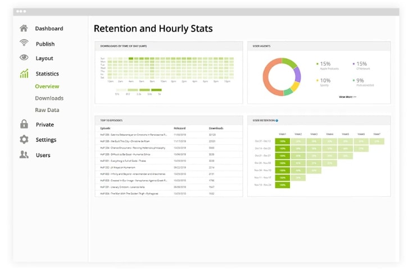The height and width of the screenshot is (274, 417).
Task: Open episode HoP 004 The Man With The Golden Thigh
Action: pyautogui.click(x=169, y=194)
